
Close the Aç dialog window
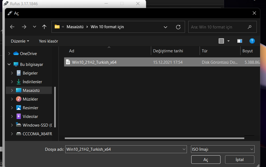tap(254, 13)
